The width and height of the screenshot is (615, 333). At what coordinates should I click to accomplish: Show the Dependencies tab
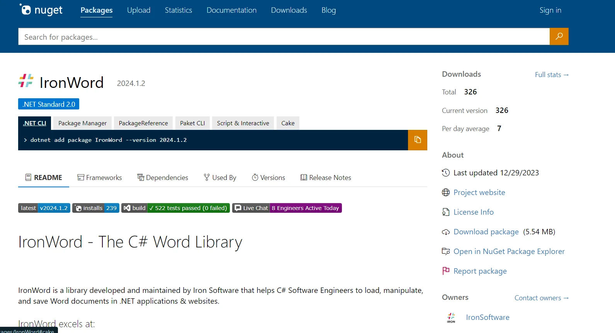click(x=163, y=178)
